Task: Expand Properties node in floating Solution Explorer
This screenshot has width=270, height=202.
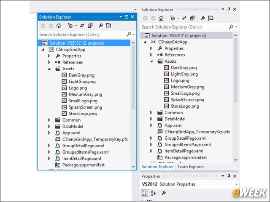Action: [49, 56]
